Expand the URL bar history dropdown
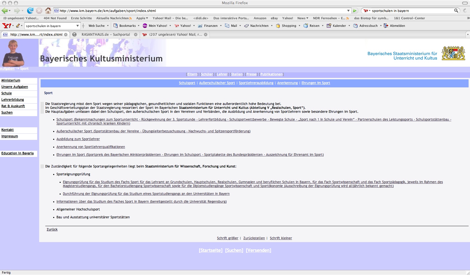 tap(348, 11)
